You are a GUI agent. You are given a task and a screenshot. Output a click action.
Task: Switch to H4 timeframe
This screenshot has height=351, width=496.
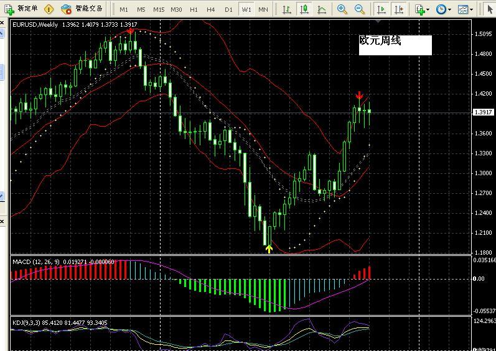point(211,9)
